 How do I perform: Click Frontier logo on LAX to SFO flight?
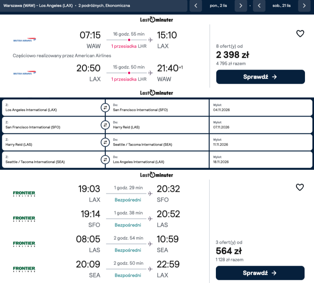click(24, 193)
